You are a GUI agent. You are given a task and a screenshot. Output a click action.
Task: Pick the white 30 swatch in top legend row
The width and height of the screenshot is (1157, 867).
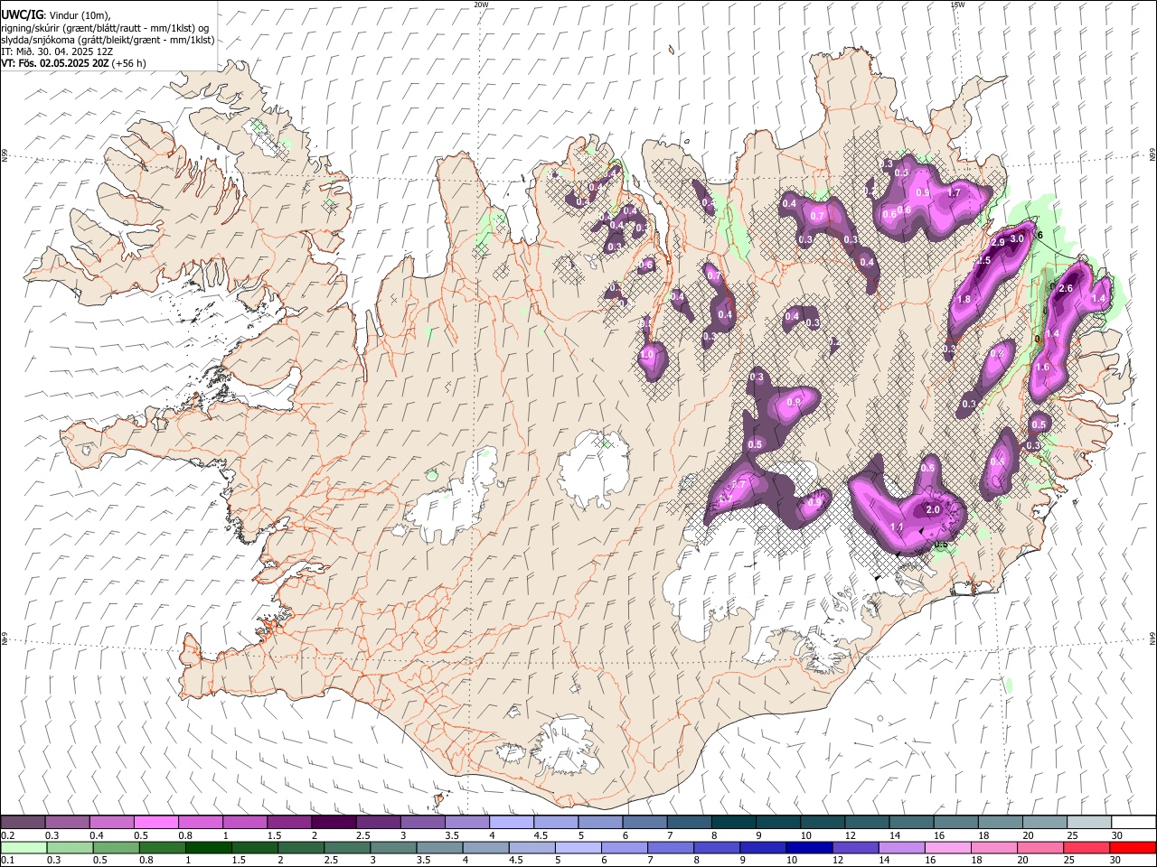click(x=1133, y=823)
